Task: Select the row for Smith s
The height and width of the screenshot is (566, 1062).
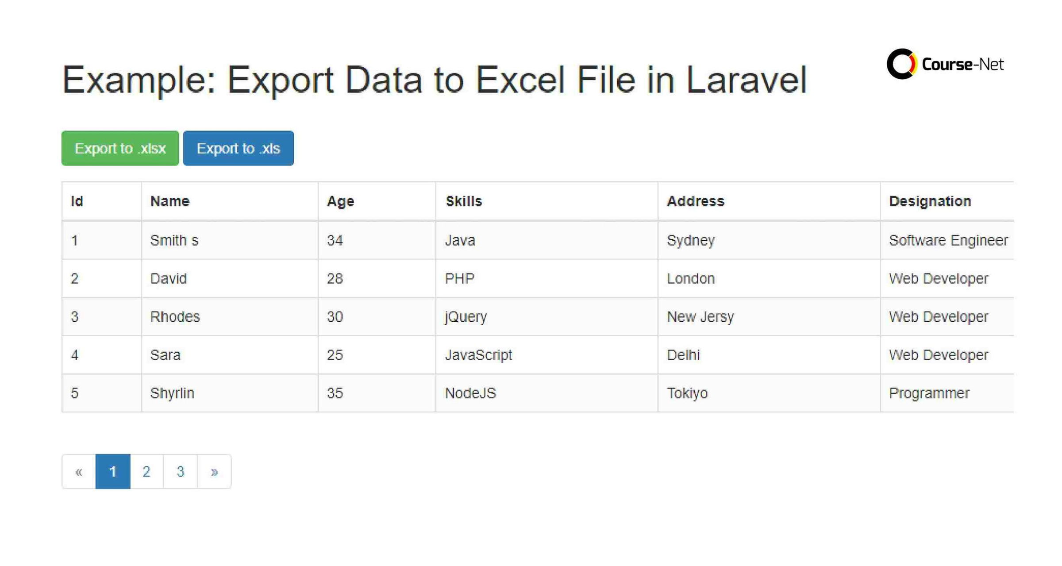Action: coord(174,240)
